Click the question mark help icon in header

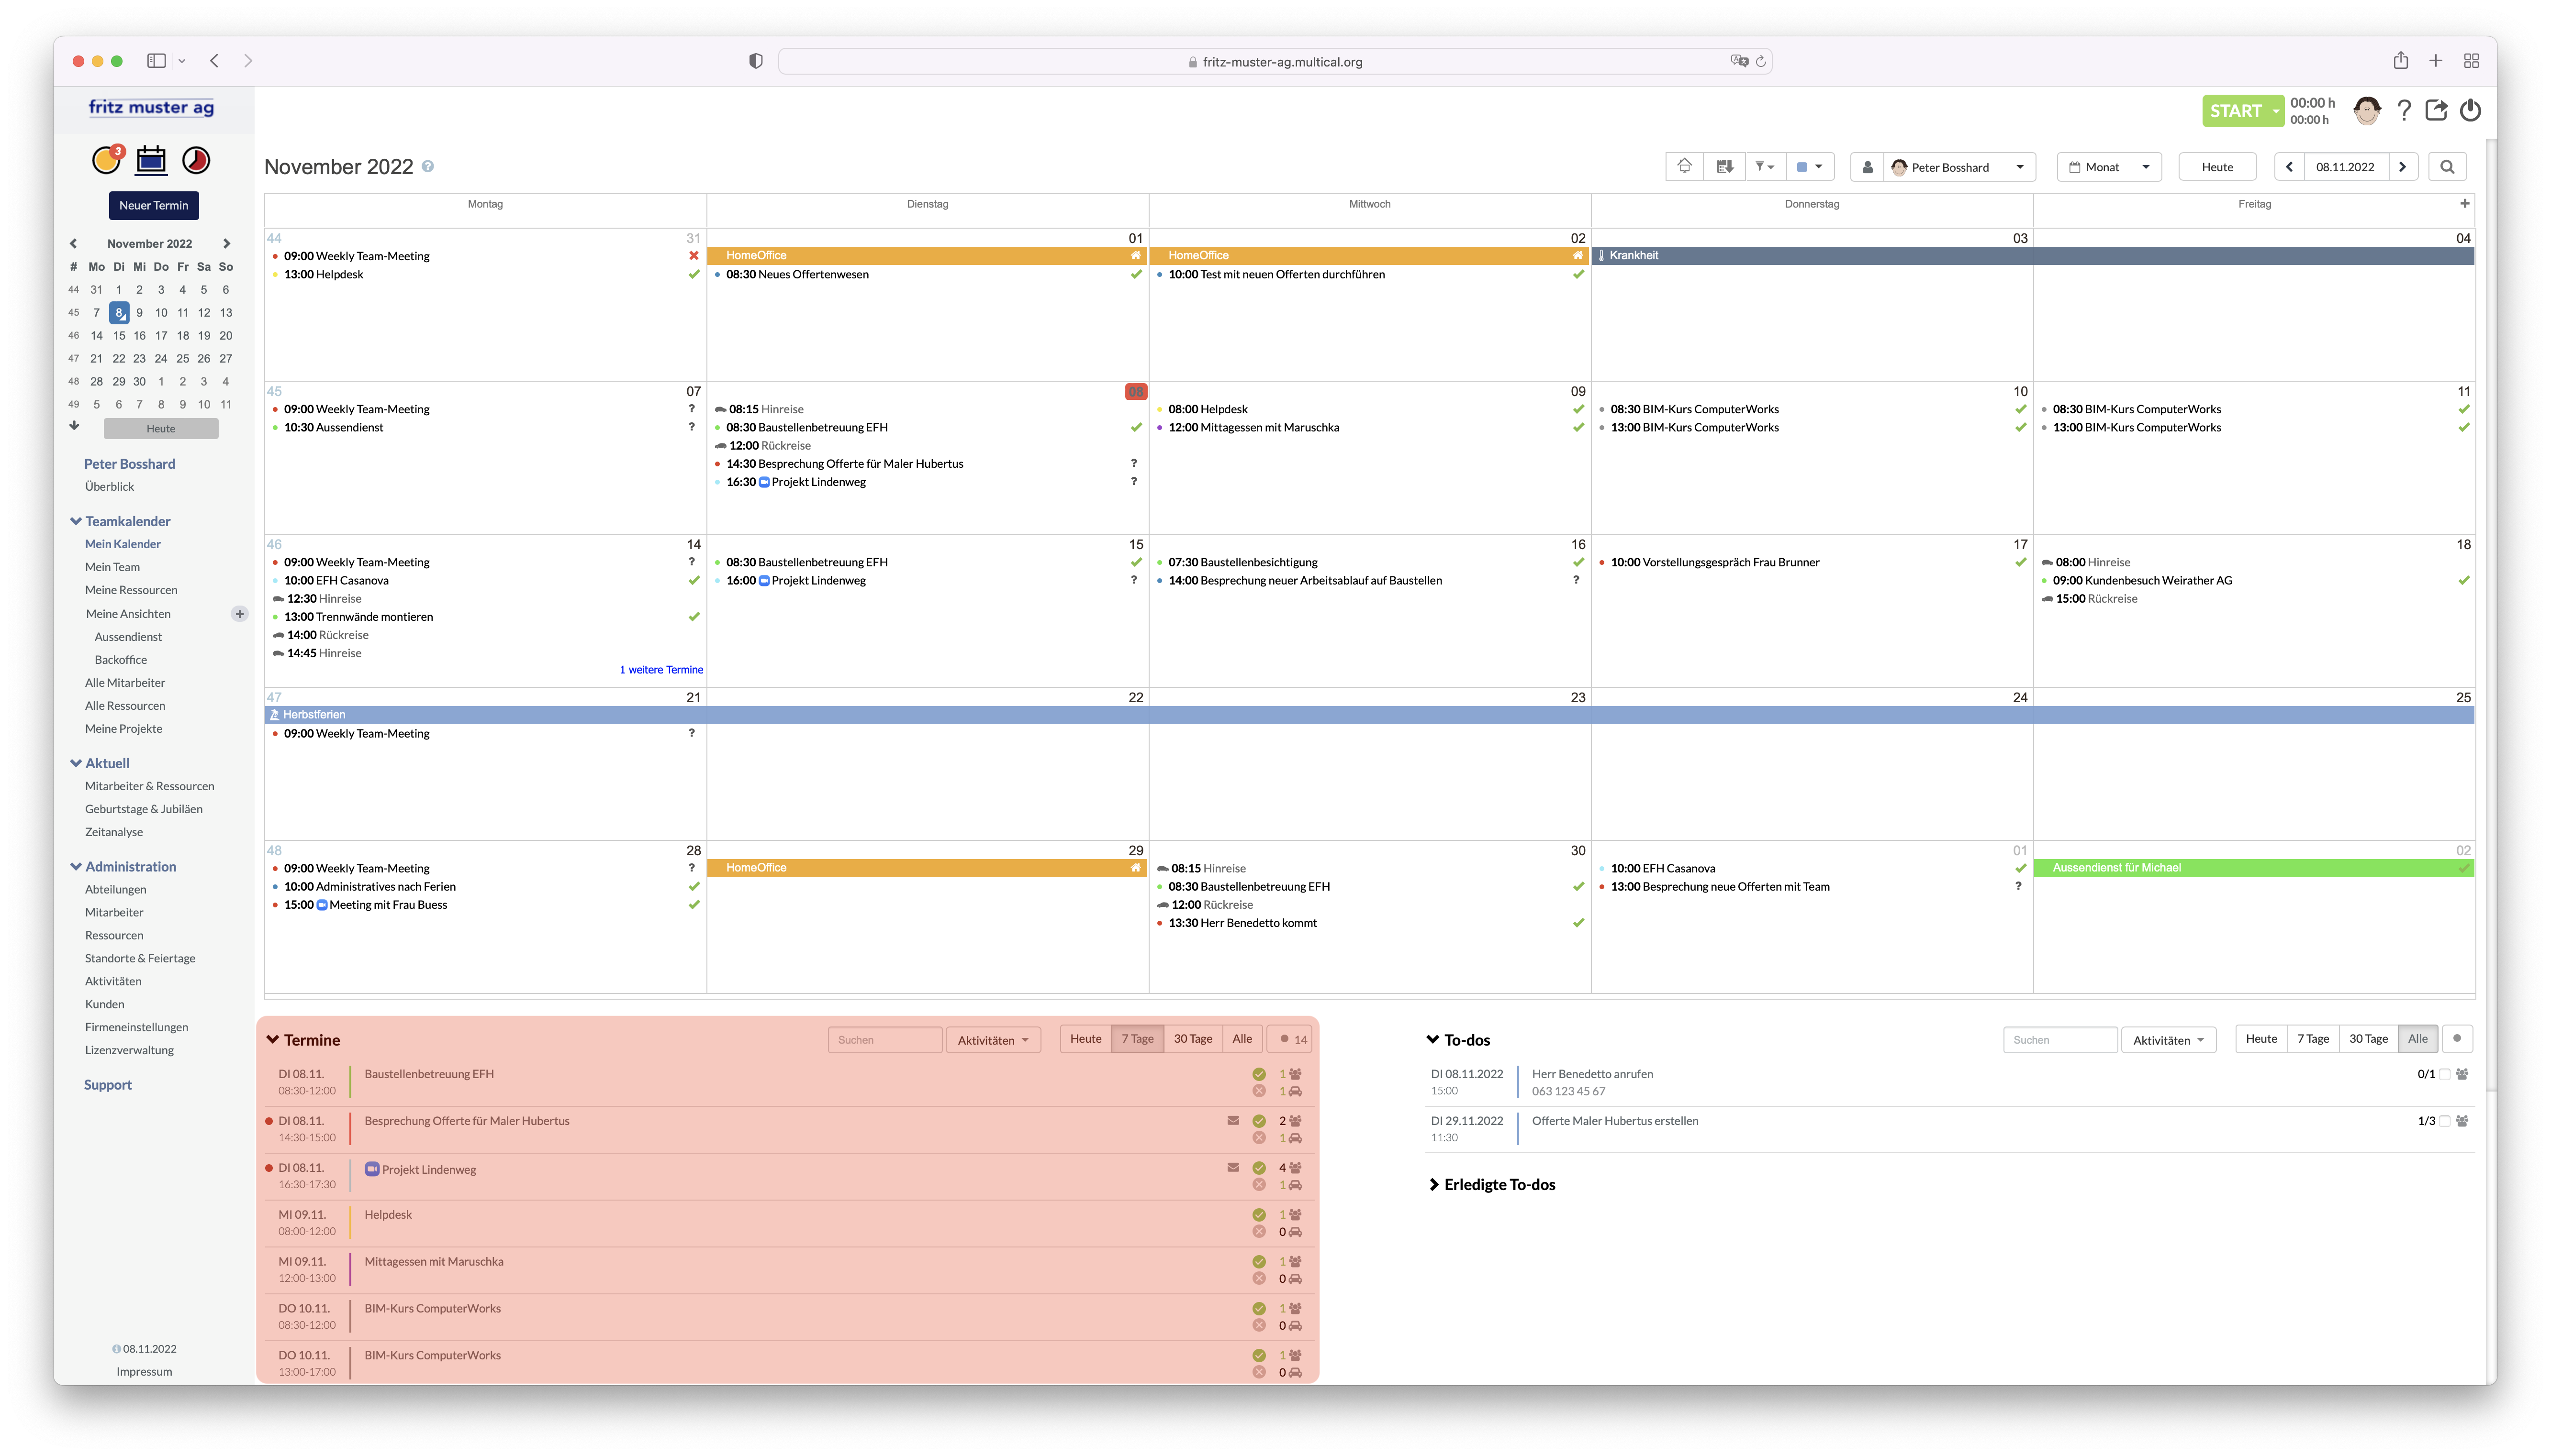click(x=2404, y=111)
